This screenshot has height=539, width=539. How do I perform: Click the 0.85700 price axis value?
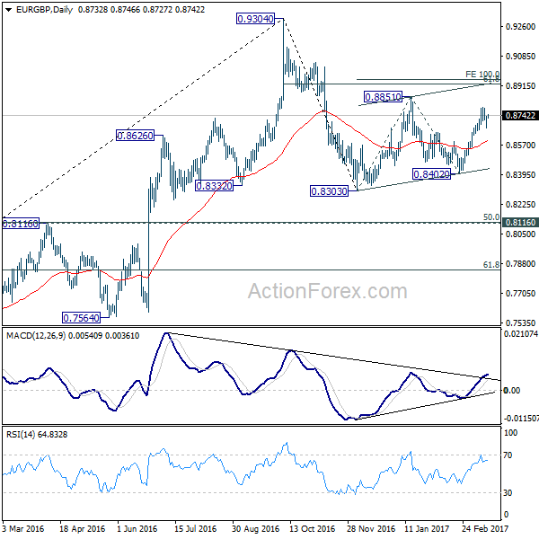(x=520, y=145)
